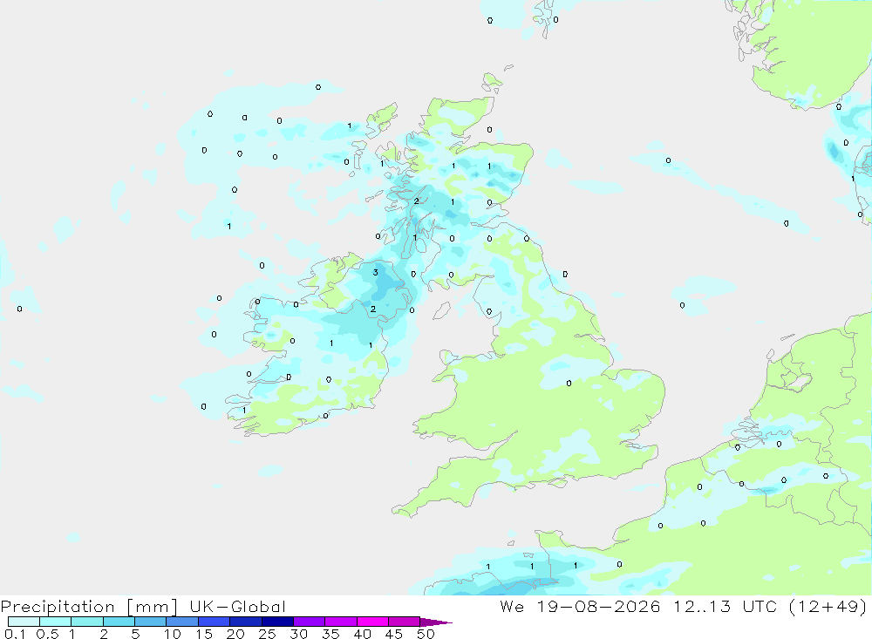Image resolution: width=872 pixels, height=639 pixels.
Task: Click the 1–2 mm legend color swatch
Action: [x=86, y=622]
